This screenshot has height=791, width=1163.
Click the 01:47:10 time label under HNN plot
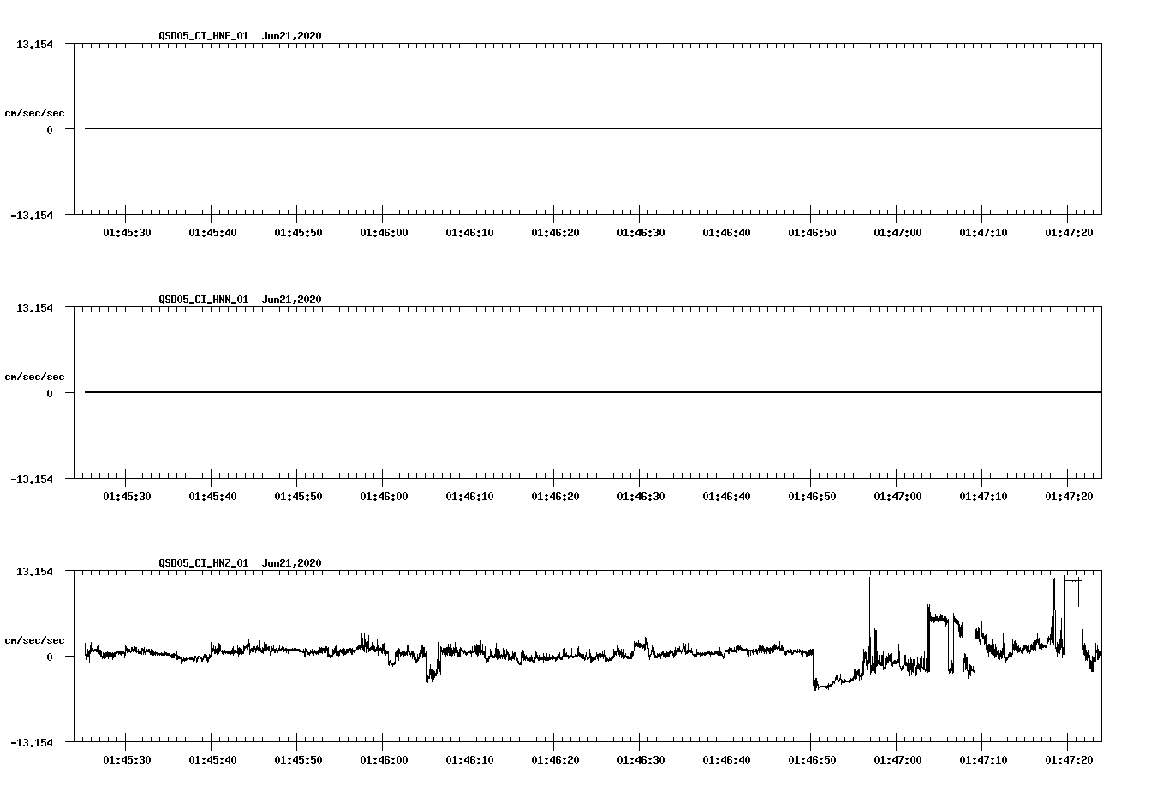[x=983, y=496]
